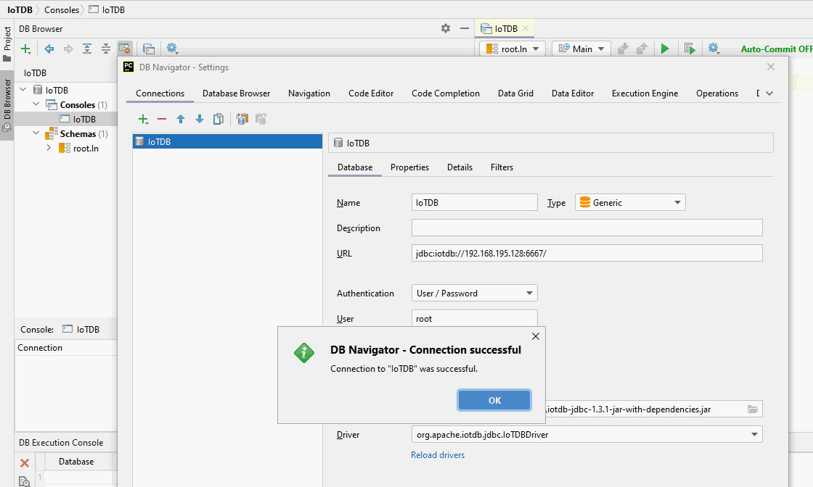813x487 pixels.
Task: Add a new connection in DB Browser toolbar
Action: pyautogui.click(x=25, y=49)
